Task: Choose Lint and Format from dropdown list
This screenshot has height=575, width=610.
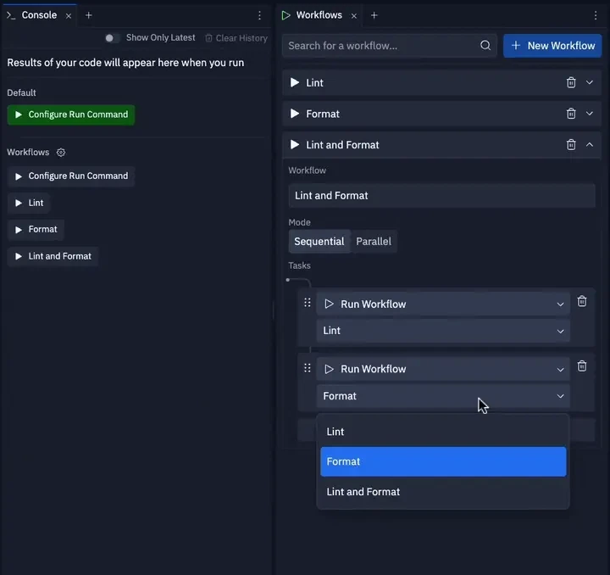Action: (443, 492)
